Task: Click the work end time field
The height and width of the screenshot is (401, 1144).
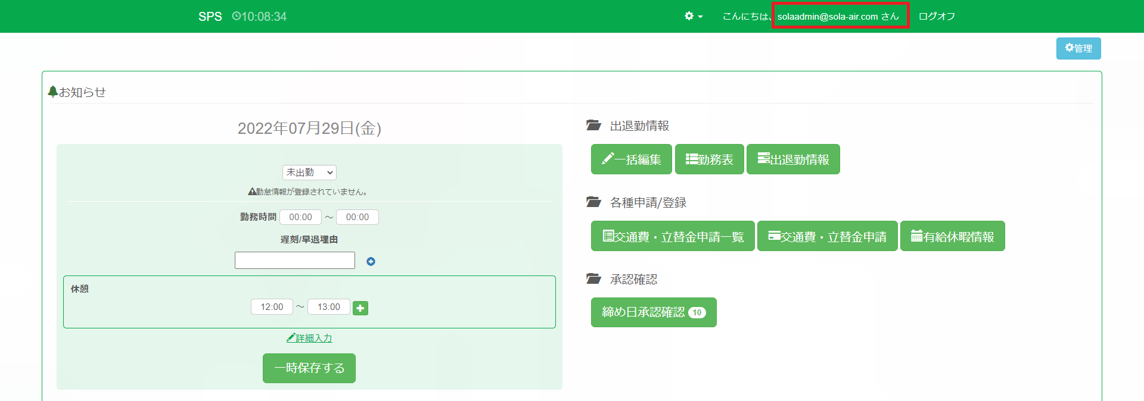Action: tap(357, 217)
